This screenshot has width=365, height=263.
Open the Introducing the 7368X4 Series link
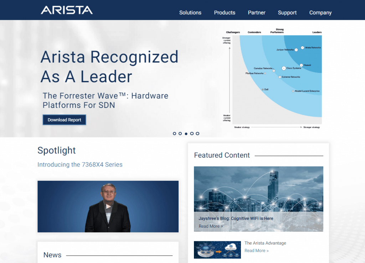click(80, 164)
